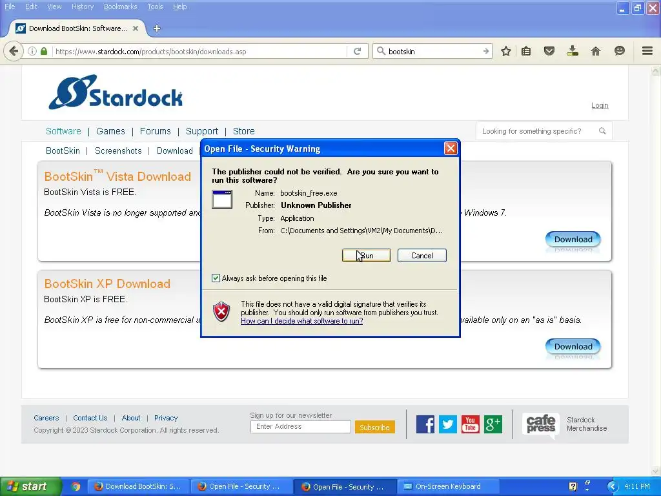
Task: Open the Games nav link
Action: coord(110,131)
